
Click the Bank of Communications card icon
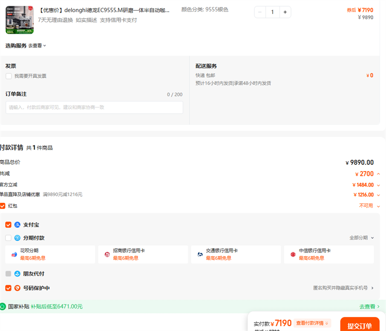pyautogui.click(x=200, y=254)
